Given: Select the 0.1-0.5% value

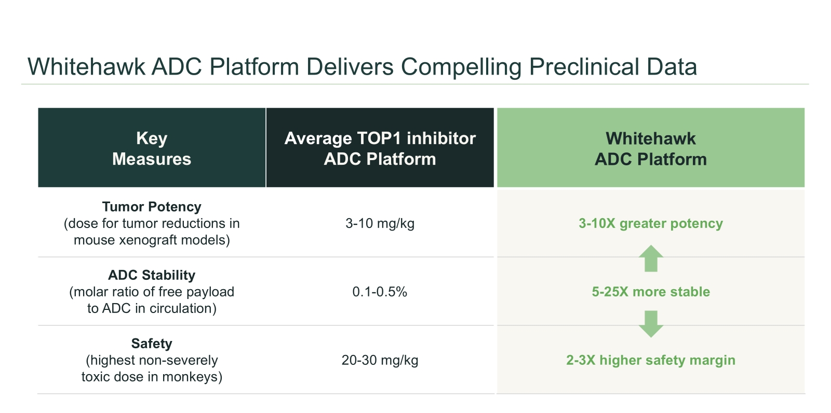Looking at the screenshot, I should pyautogui.click(x=380, y=292).
